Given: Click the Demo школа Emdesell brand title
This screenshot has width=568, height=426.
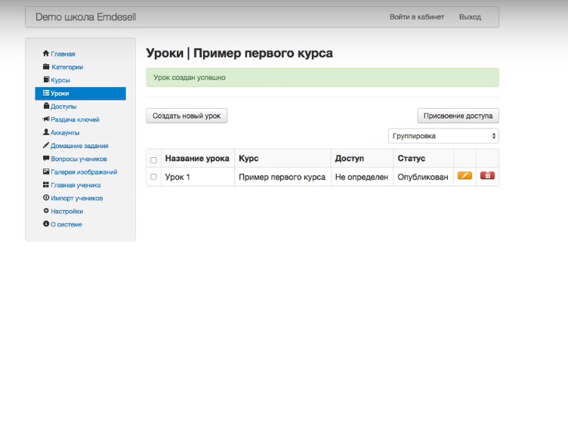Looking at the screenshot, I should [x=86, y=17].
